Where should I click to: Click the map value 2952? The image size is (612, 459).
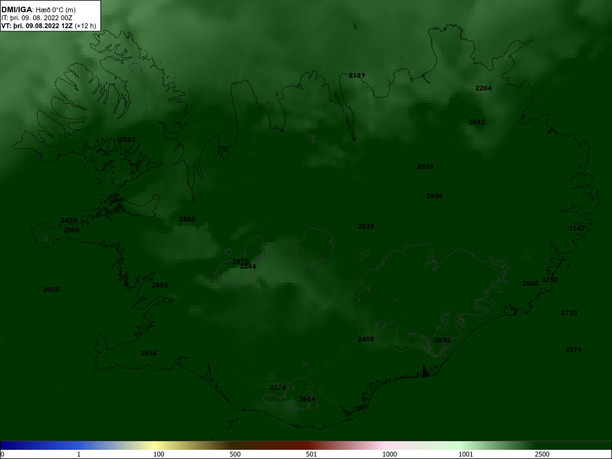coord(442,340)
